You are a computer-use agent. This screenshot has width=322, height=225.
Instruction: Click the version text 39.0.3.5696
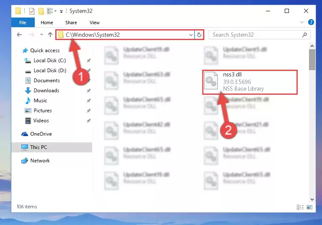tap(237, 82)
